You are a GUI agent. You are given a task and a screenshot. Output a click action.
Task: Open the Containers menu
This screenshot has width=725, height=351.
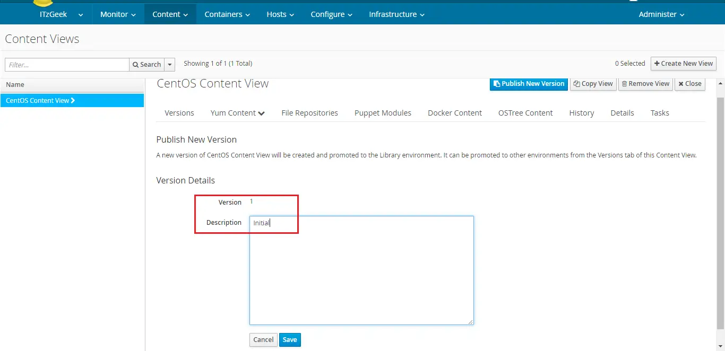[227, 14]
